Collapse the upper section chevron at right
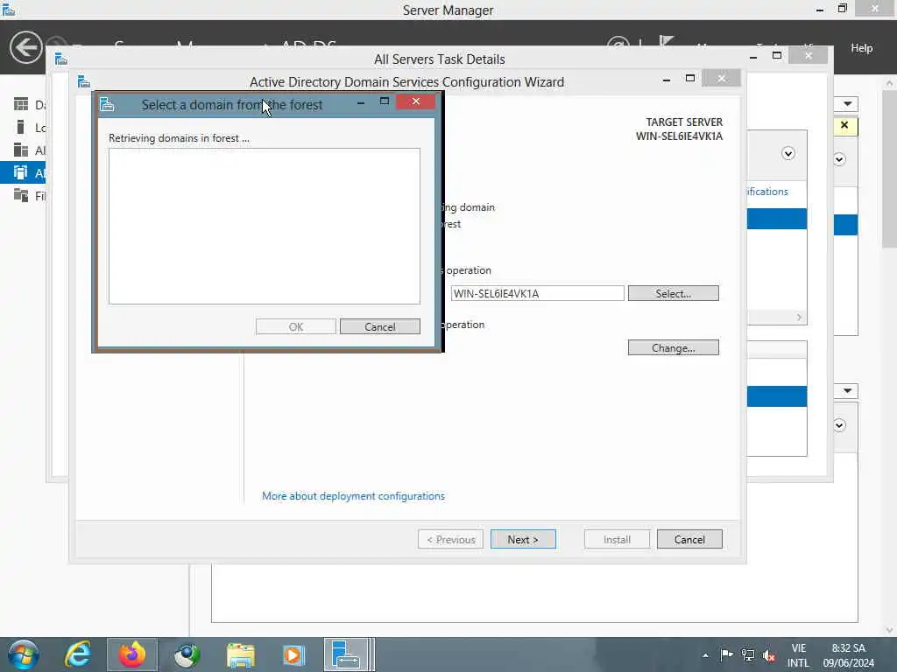897x672 pixels. (839, 159)
